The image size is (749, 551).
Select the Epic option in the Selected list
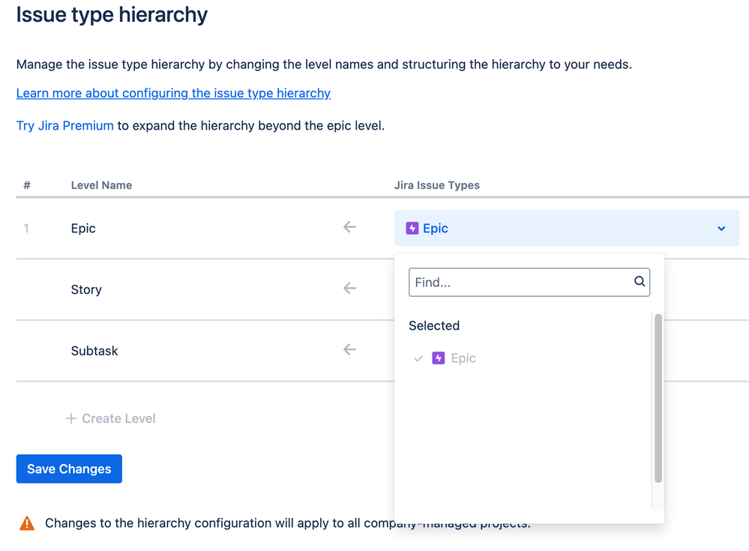[x=463, y=358]
